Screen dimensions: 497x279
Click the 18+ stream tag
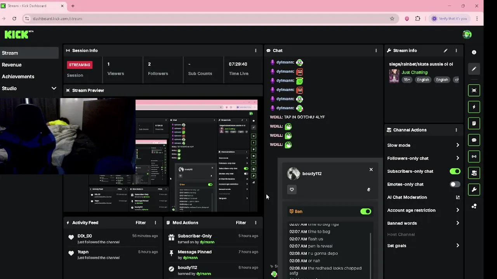click(407, 80)
